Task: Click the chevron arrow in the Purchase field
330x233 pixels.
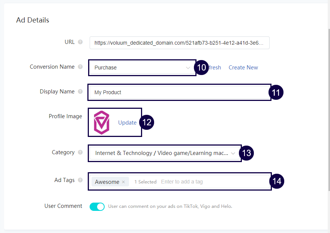Action: 188,68
